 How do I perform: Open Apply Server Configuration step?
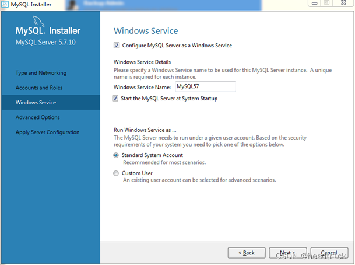pyautogui.click(x=47, y=132)
